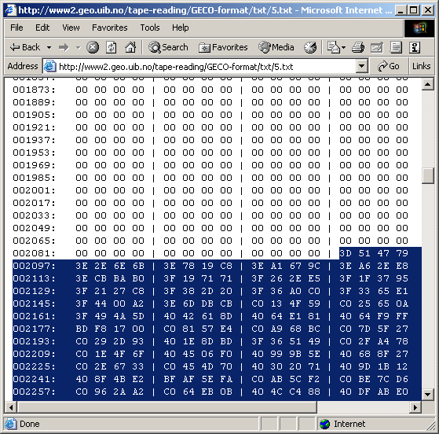The image size is (439, 434).
Task: Open the Tools menu
Action: click(150, 28)
